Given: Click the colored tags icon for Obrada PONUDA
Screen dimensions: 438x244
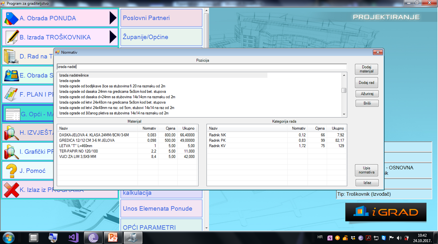Looking at the screenshot, I should [11, 18].
